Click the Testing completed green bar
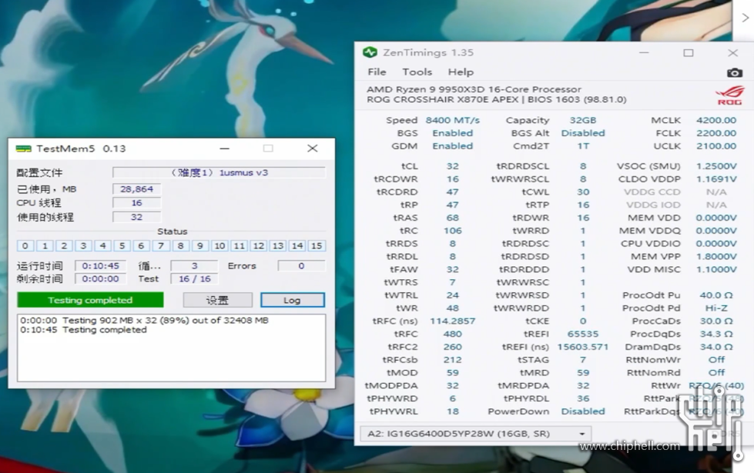 point(90,300)
